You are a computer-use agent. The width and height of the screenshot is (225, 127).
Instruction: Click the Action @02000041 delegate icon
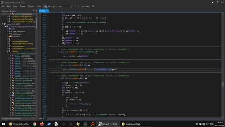click(x=13, y=56)
